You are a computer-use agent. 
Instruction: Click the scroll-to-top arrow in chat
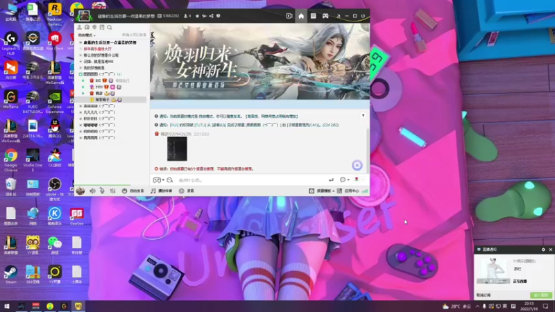click(363, 116)
